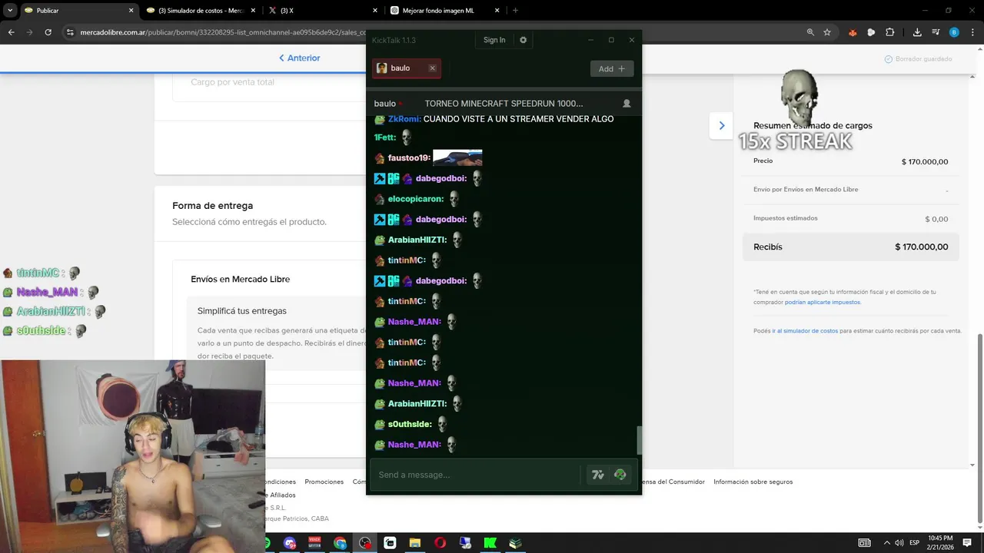
Task: Click the Add chatroom button
Action: point(612,68)
